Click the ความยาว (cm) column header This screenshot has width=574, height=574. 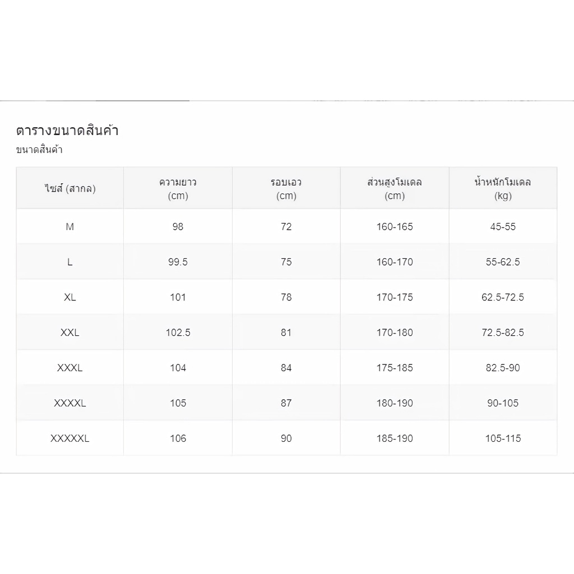pyautogui.click(x=178, y=188)
